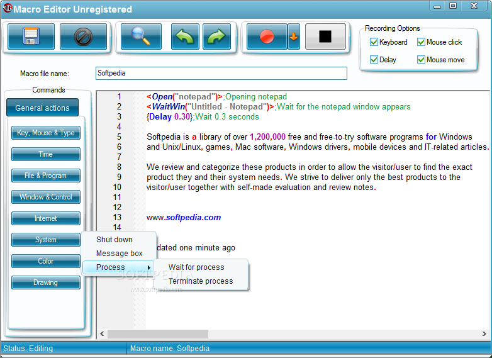Start recording with the red circle button
The image size is (492, 358).
coord(267,36)
